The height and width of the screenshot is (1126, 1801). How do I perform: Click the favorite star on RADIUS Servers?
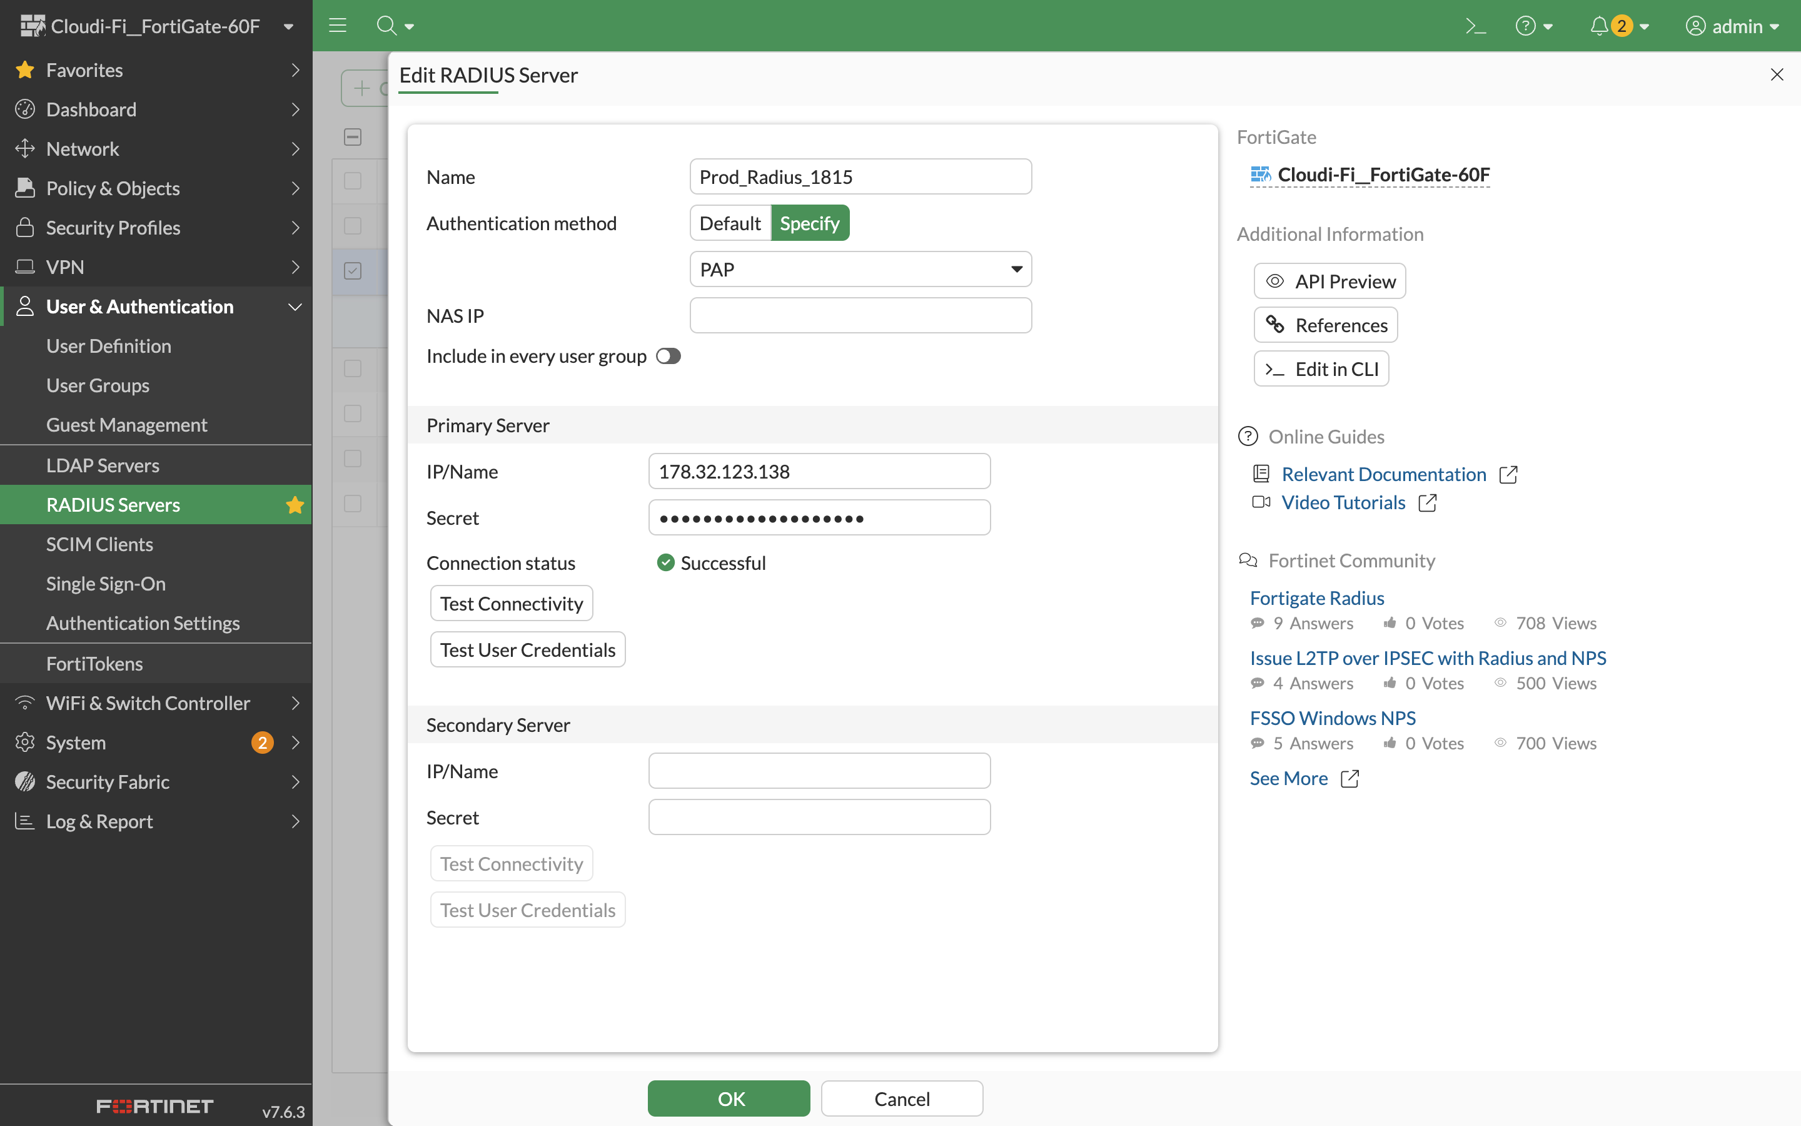point(295,504)
